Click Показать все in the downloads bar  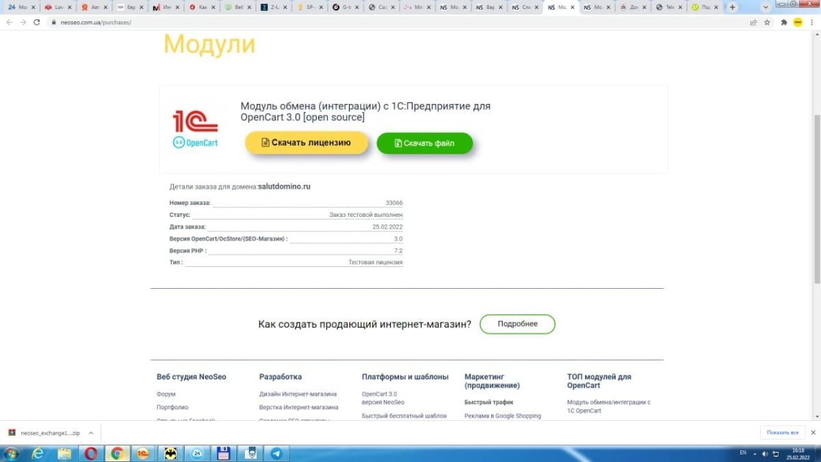[x=783, y=433]
